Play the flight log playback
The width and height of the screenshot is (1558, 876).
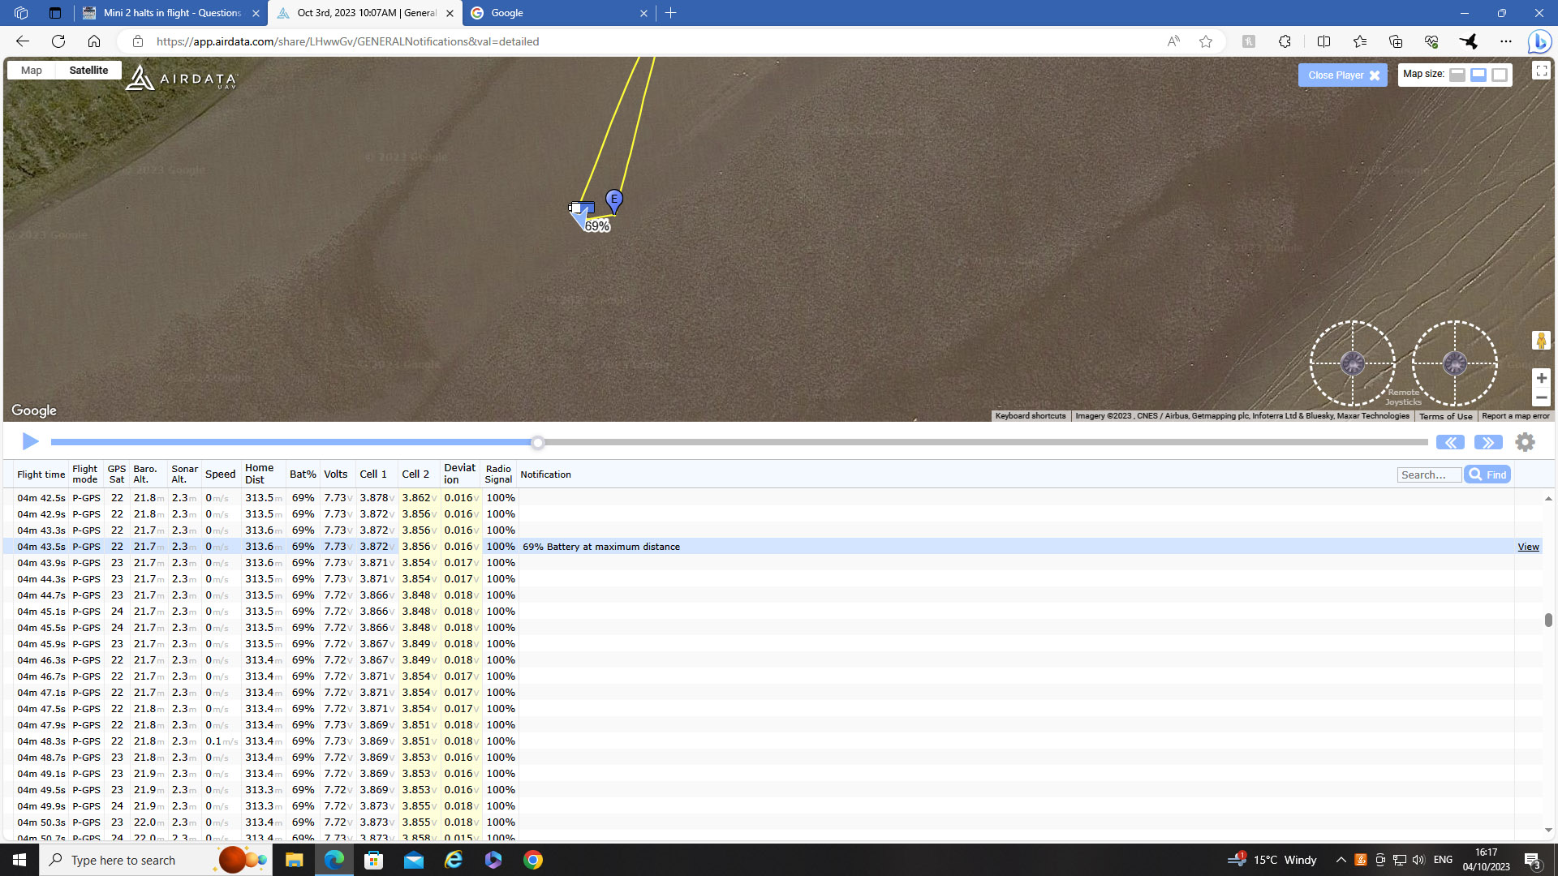[30, 441]
